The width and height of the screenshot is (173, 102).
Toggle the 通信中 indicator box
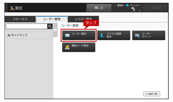pos(115,5)
